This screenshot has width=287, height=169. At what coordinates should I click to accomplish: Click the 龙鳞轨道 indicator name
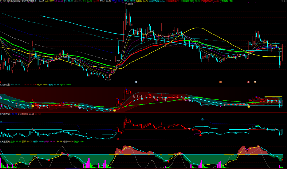pyautogui.click(x=6, y=85)
